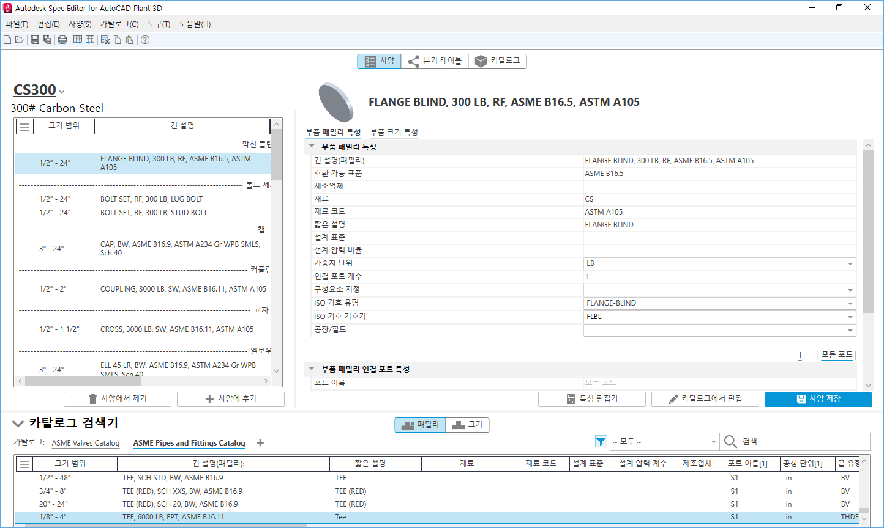Select BOLT SET, RF, 300 LB, LUG BOLT row
Screen dimensions: 884x528
click(143, 199)
